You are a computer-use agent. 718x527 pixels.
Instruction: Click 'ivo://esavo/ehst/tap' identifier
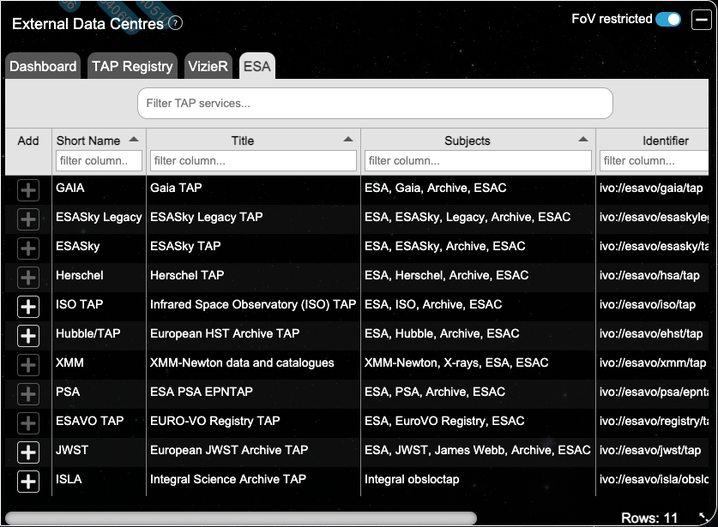651,334
